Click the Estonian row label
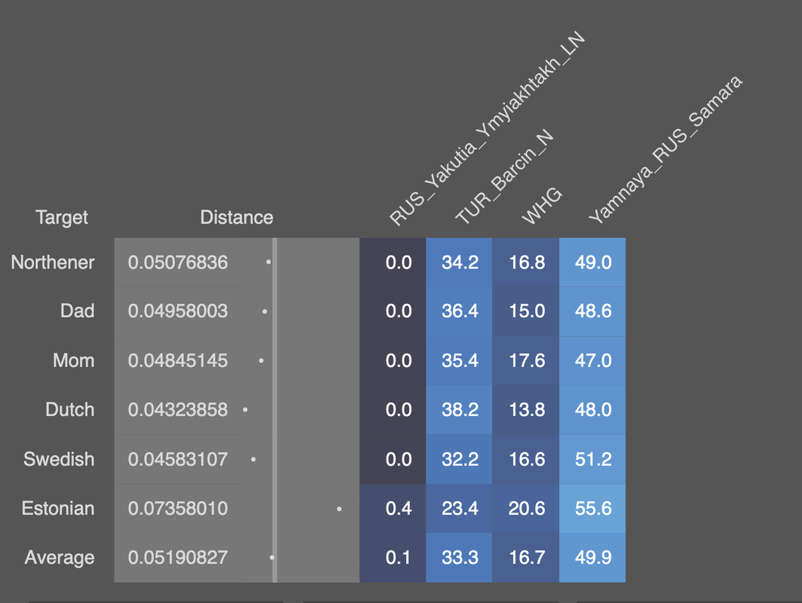Viewport: 802px width, 603px height. (x=58, y=508)
